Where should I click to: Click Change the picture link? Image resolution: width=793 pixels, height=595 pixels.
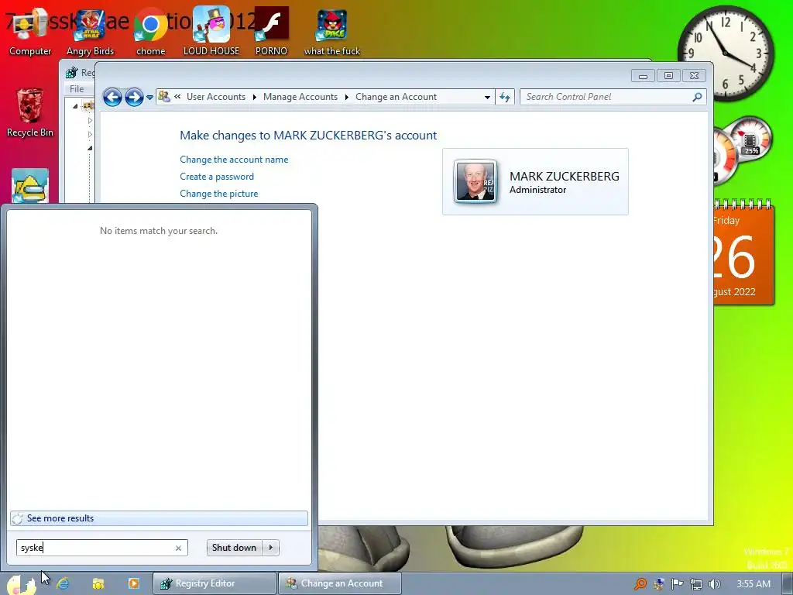coord(219,193)
